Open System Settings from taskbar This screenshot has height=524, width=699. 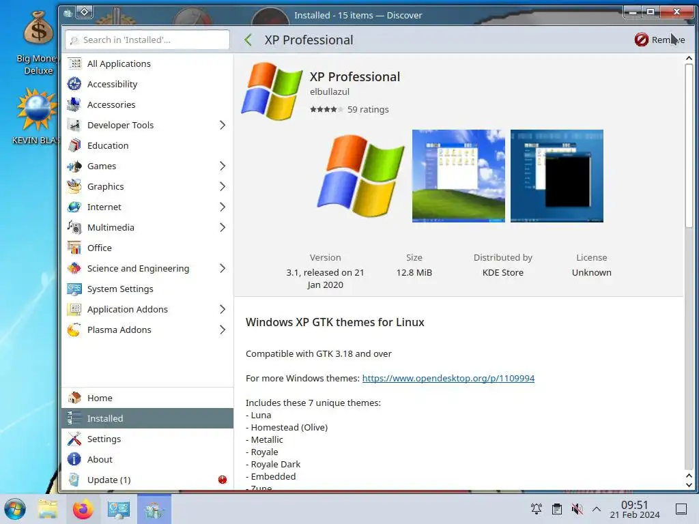click(119, 509)
